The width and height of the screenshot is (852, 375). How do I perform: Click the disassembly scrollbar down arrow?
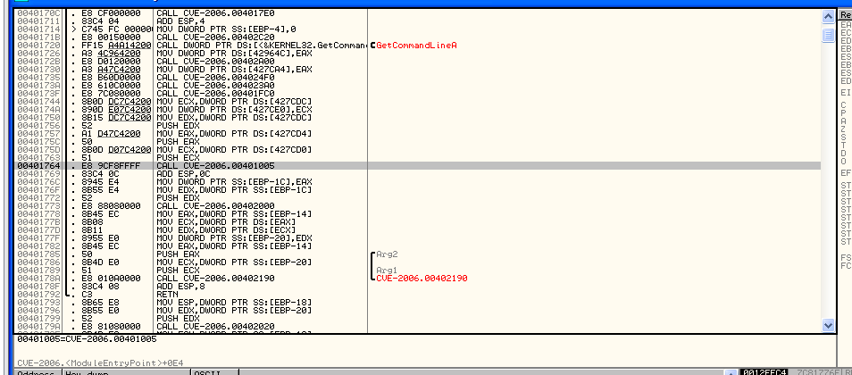tap(828, 326)
